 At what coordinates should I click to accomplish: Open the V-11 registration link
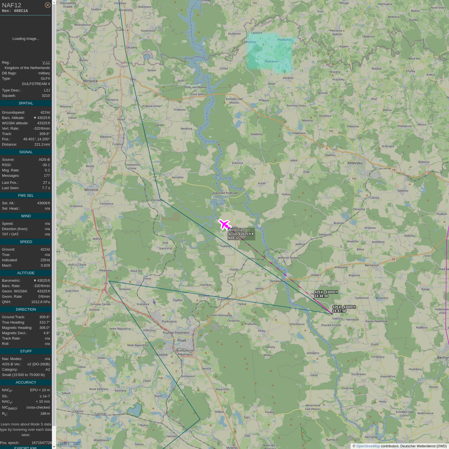coord(46,62)
